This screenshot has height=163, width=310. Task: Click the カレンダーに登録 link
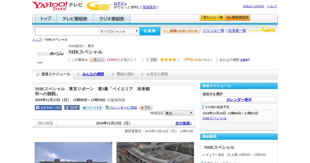point(123,108)
